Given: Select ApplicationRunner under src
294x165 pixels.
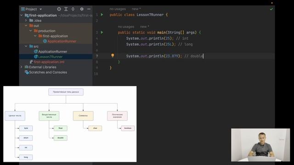Looking at the screenshot, I should pos(52,51).
